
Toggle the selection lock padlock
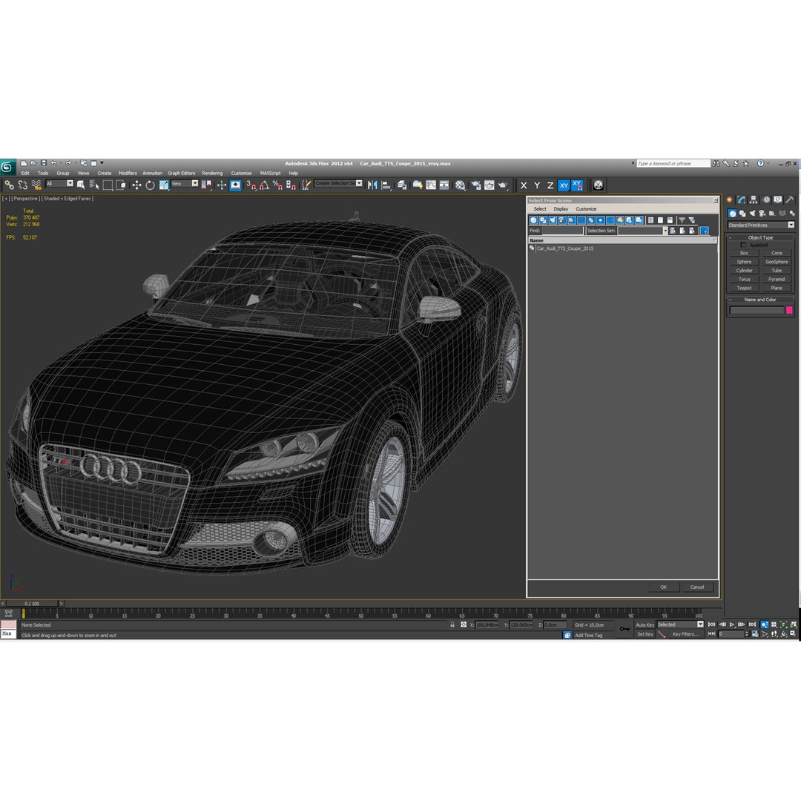point(452,624)
